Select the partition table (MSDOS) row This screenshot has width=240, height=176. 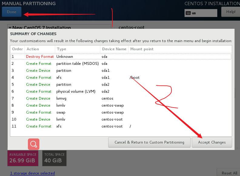click(121, 64)
